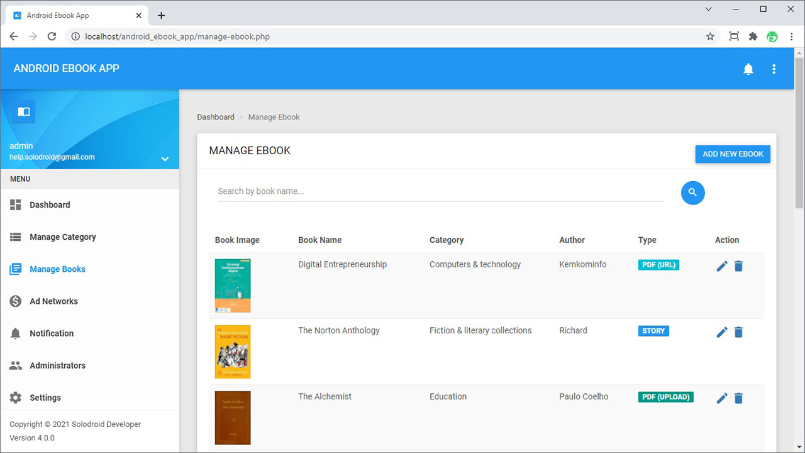Delete The Norton Anthology using its trash icon
Image resolution: width=805 pixels, height=453 pixels.
tap(738, 332)
